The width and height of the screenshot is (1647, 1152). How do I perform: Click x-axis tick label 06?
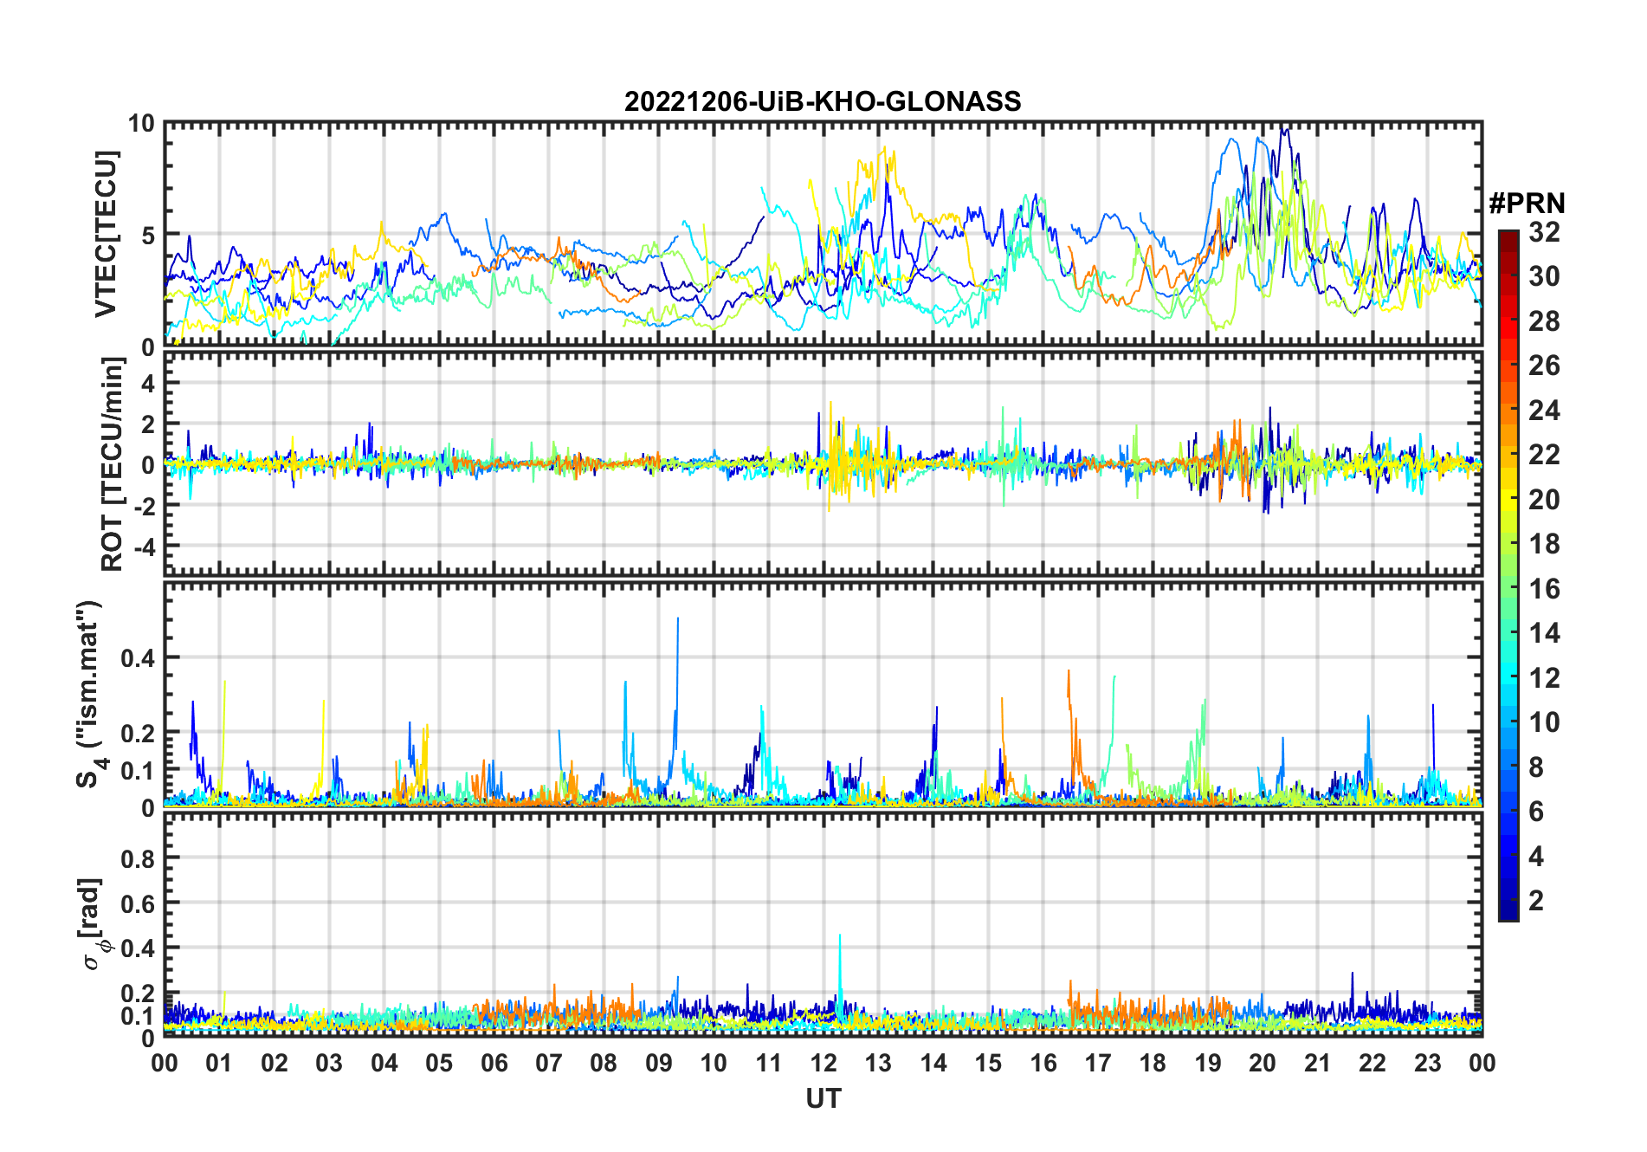494,1063
